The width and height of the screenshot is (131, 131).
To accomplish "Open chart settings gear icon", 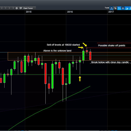I will coord(17,8).
